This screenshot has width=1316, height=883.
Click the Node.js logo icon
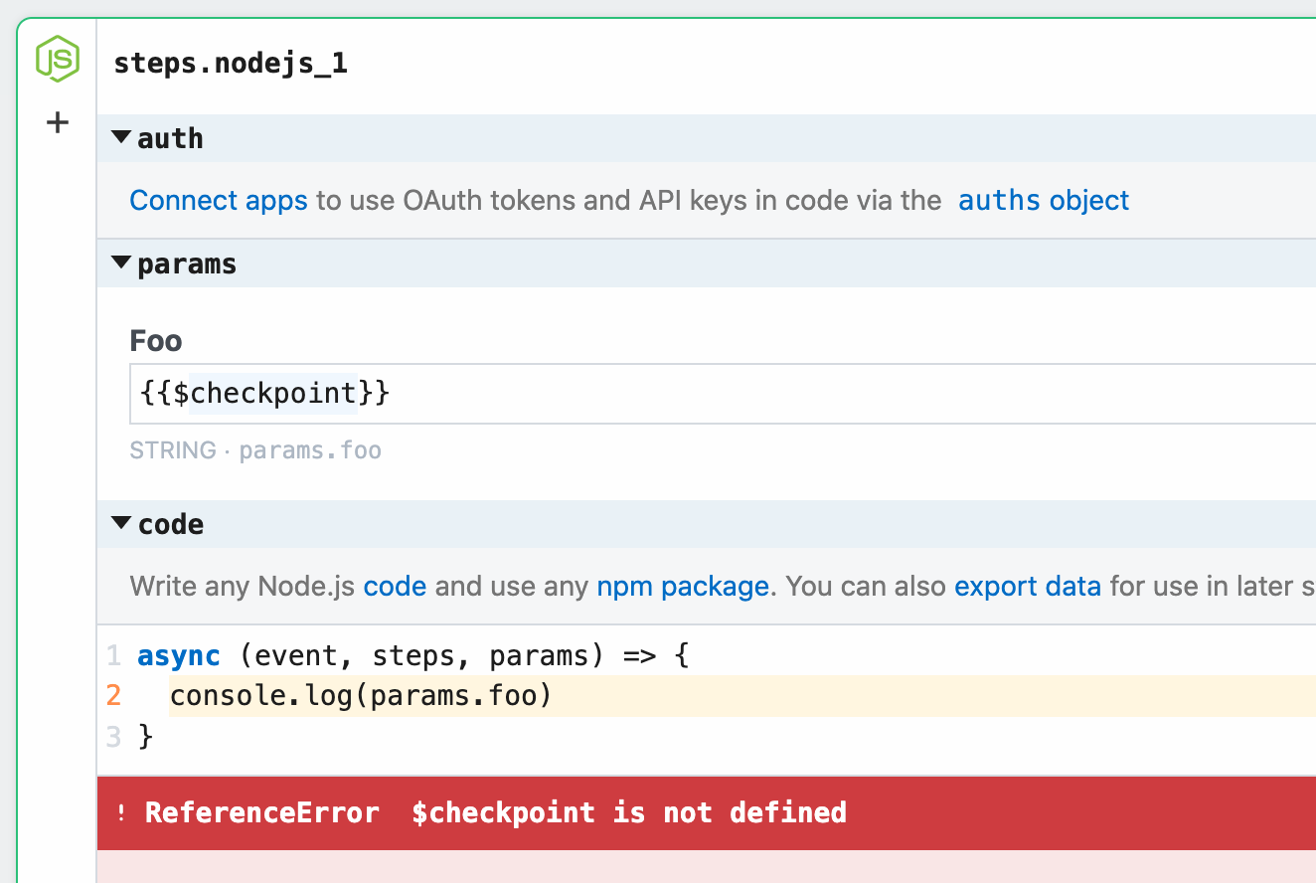click(x=57, y=58)
